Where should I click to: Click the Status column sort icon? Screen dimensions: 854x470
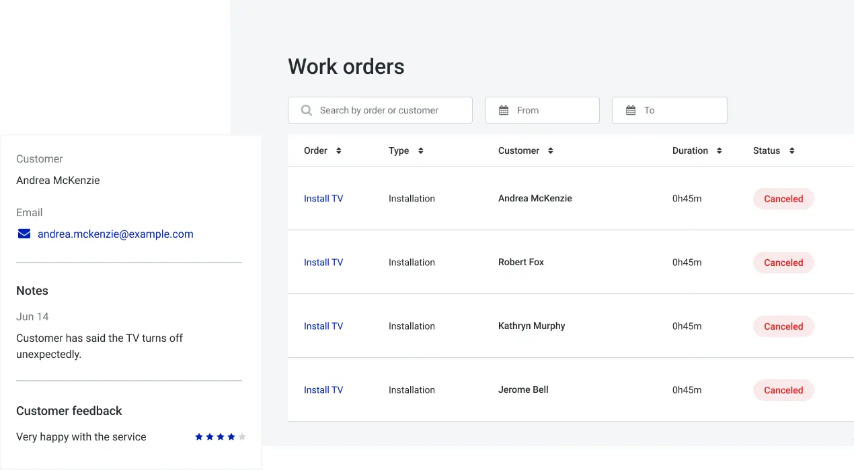coord(791,150)
